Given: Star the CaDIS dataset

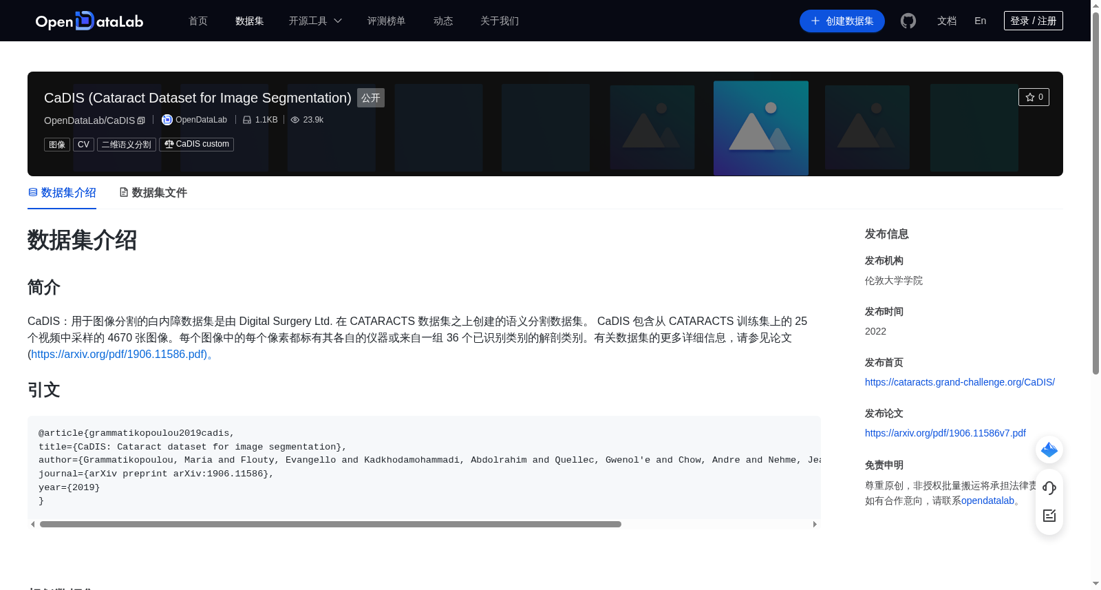Looking at the screenshot, I should (x=1034, y=97).
